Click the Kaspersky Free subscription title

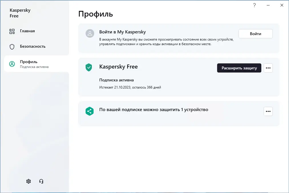118,67
